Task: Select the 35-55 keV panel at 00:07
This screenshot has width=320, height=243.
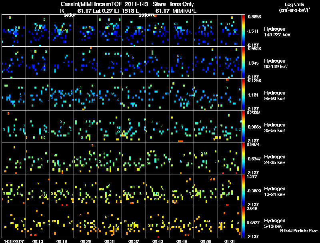Action: [14, 126]
